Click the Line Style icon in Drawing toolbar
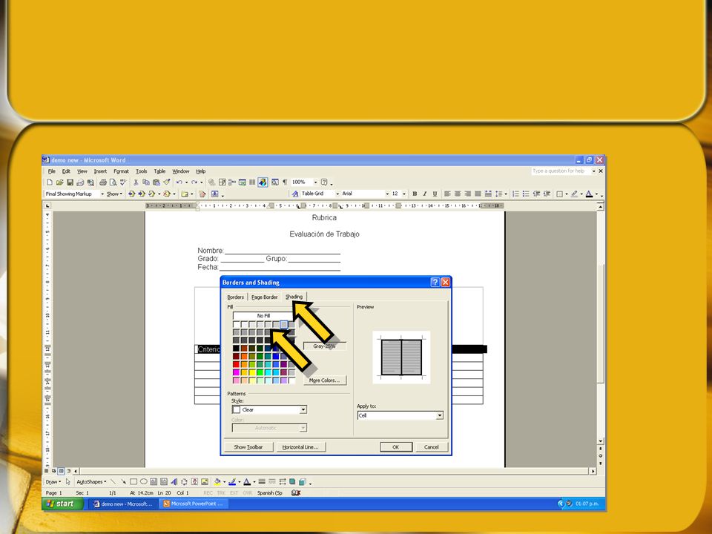Image resolution: width=712 pixels, height=534 pixels. pyautogui.click(x=262, y=482)
